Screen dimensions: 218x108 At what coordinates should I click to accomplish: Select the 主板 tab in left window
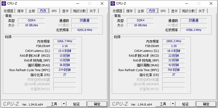pos(32,11)
